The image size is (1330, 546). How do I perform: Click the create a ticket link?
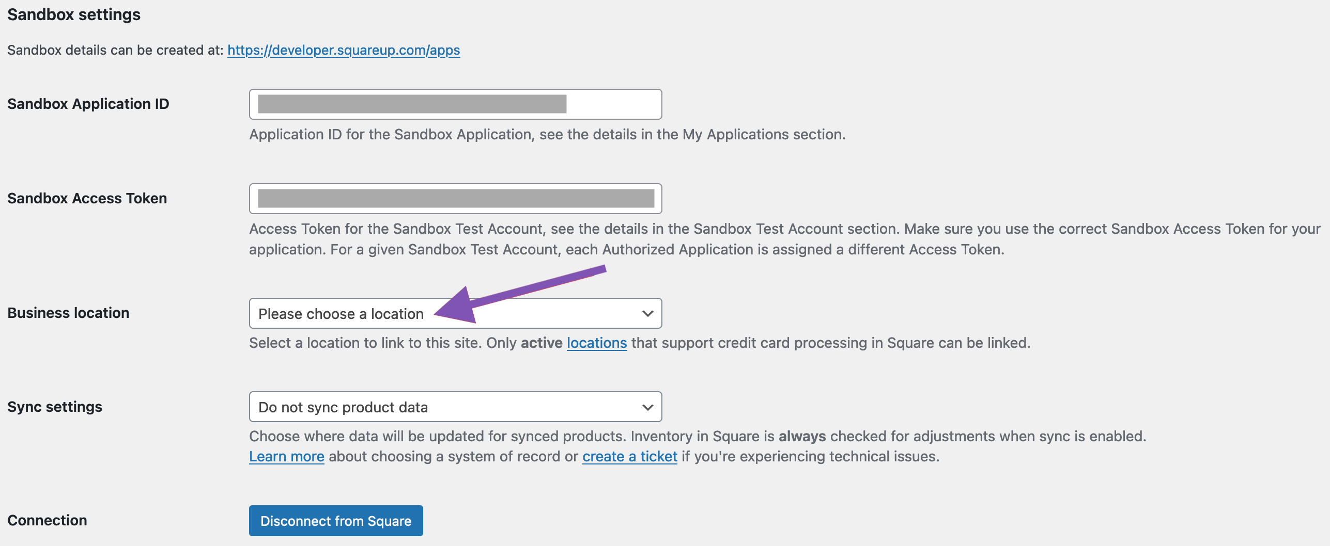point(629,456)
